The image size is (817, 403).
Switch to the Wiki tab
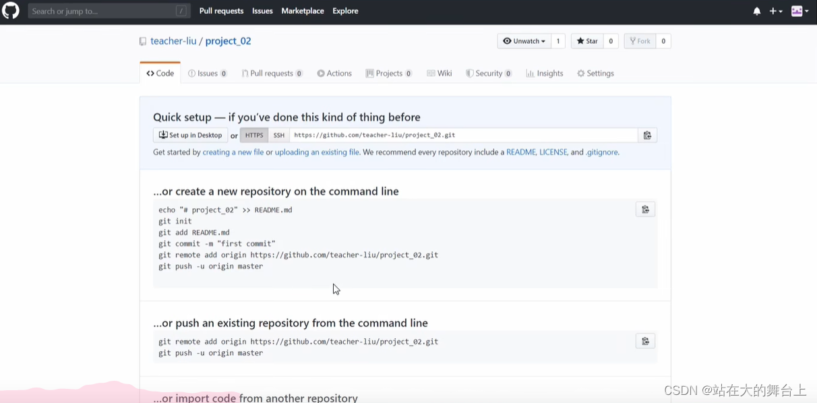tap(440, 73)
